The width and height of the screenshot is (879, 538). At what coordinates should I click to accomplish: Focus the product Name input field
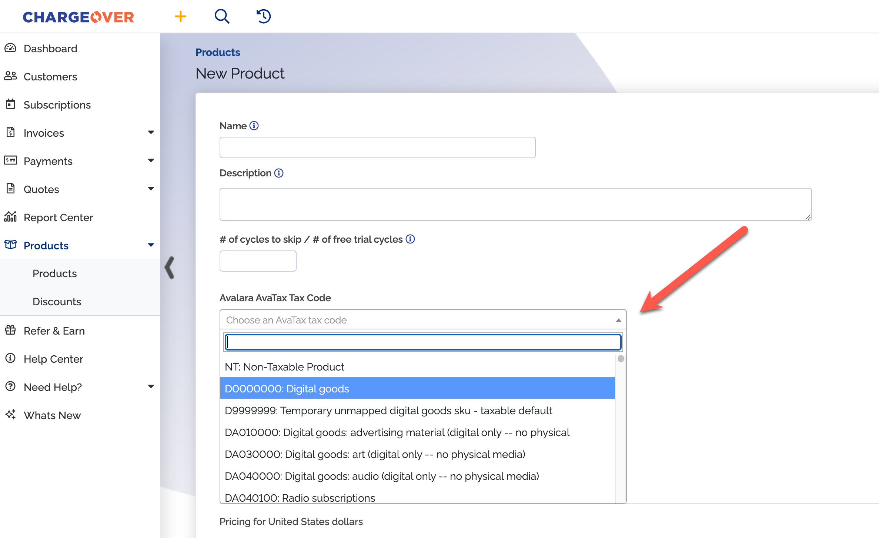[x=377, y=147]
